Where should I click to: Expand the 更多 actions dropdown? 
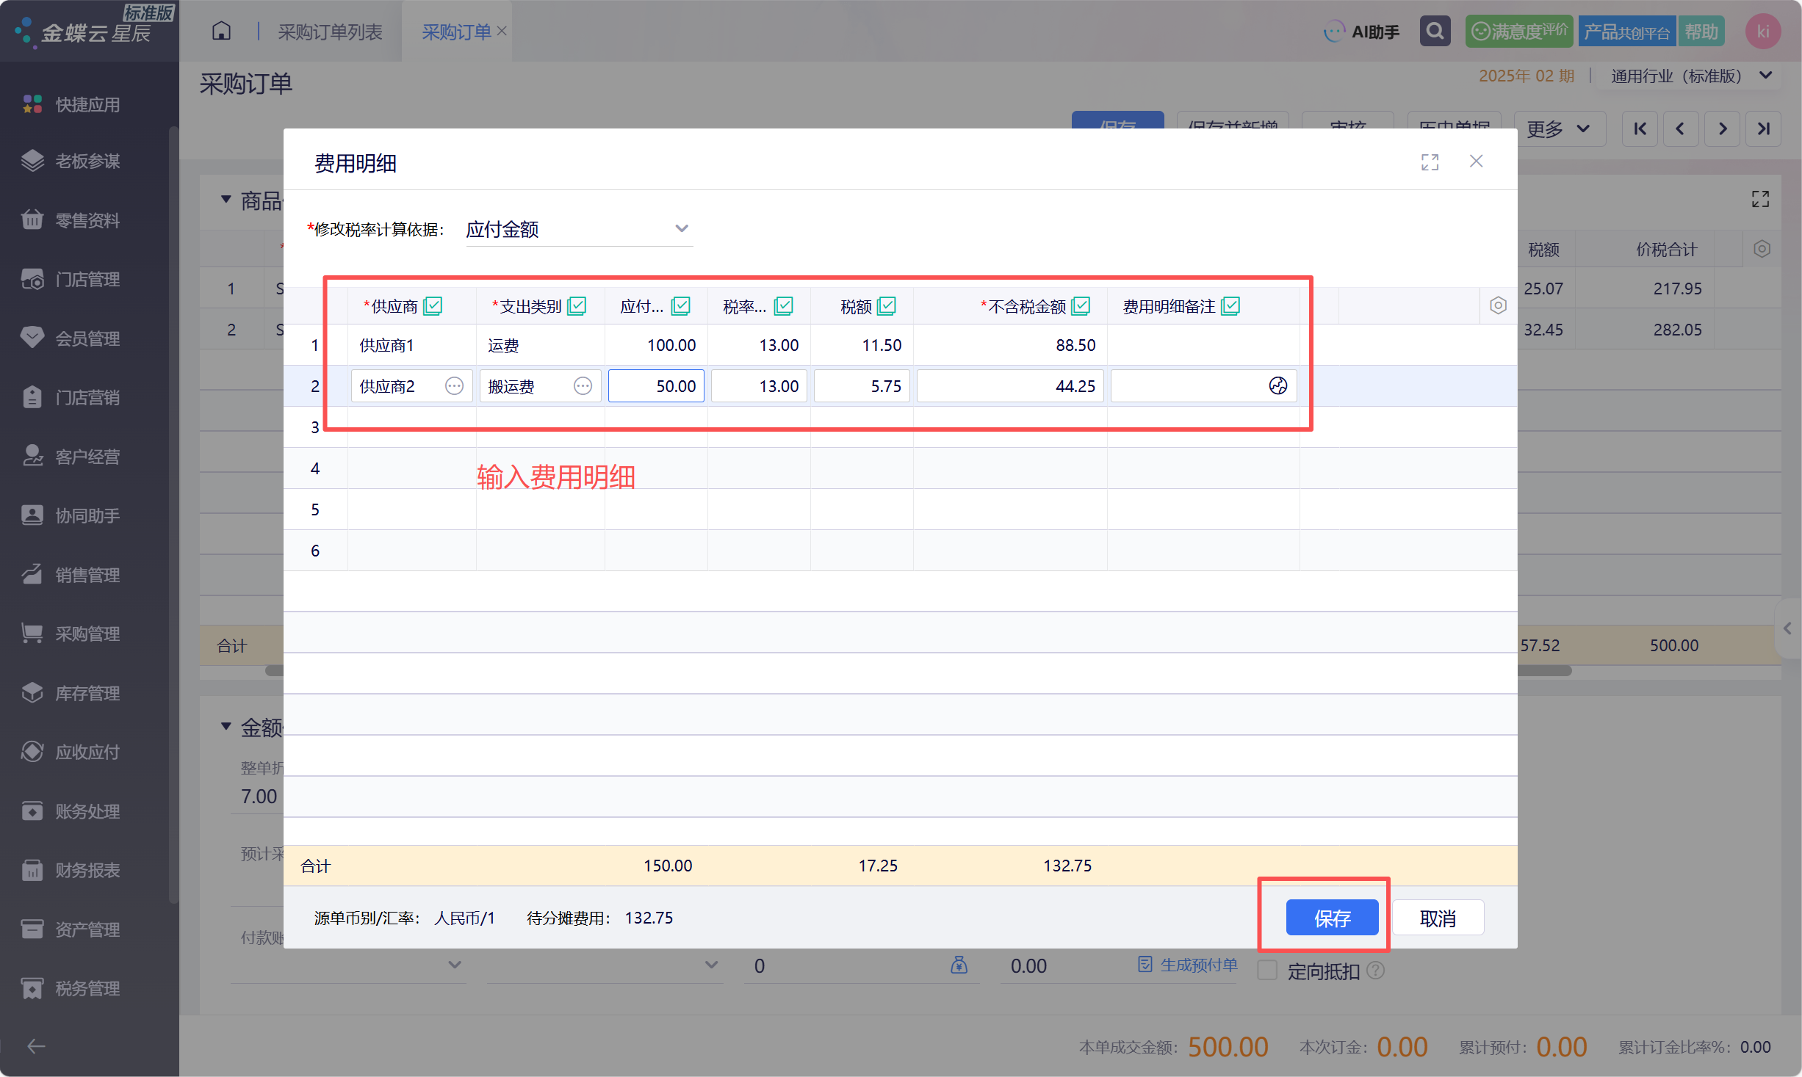(x=1558, y=129)
